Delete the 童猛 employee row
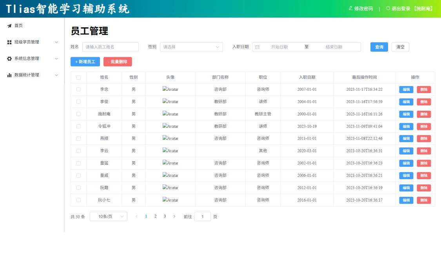 [x=424, y=163]
